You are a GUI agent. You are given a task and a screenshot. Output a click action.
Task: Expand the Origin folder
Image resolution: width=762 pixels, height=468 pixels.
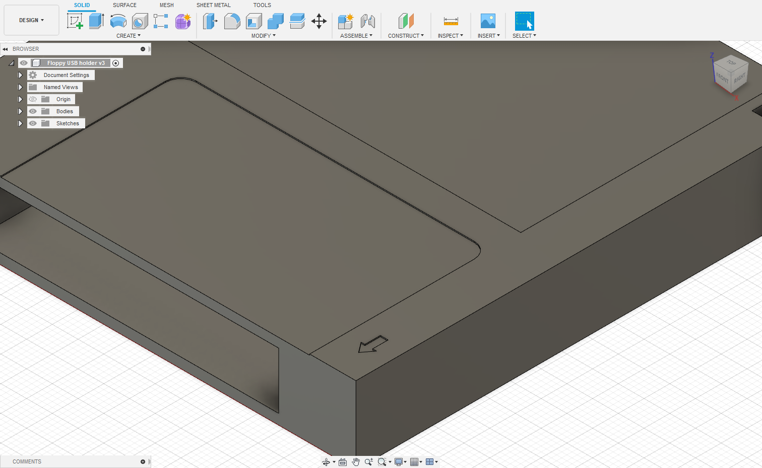coord(20,99)
